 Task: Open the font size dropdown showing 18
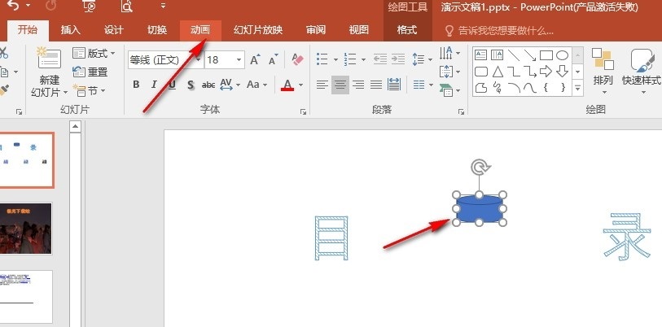coord(239,60)
